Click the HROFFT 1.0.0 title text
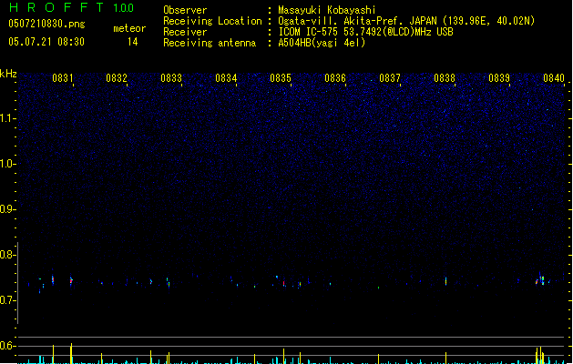 [x=72, y=7]
